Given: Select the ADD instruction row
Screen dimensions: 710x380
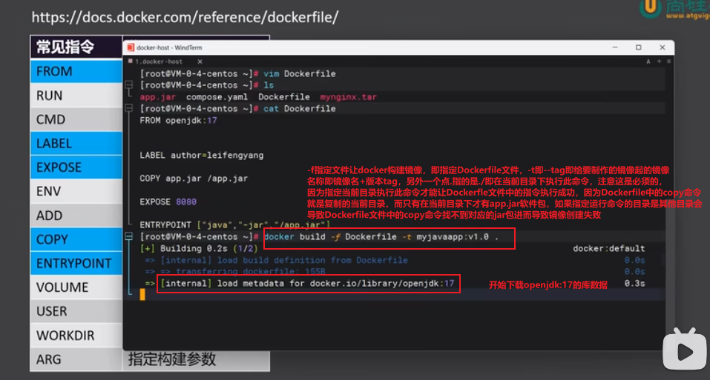Looking at the screenshot, I should coord(76,216).
